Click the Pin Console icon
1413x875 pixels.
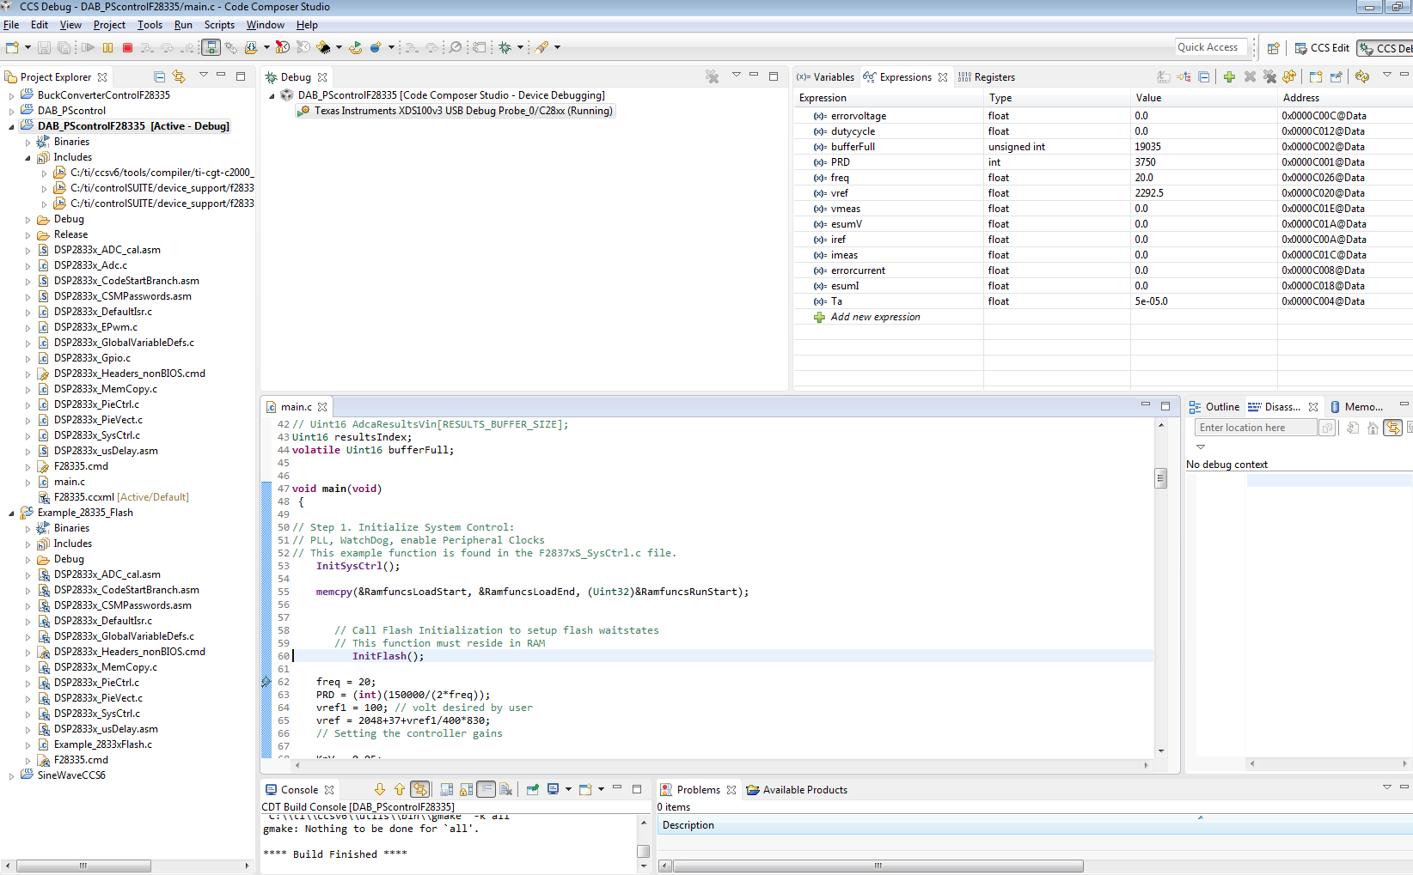[533, 790]
